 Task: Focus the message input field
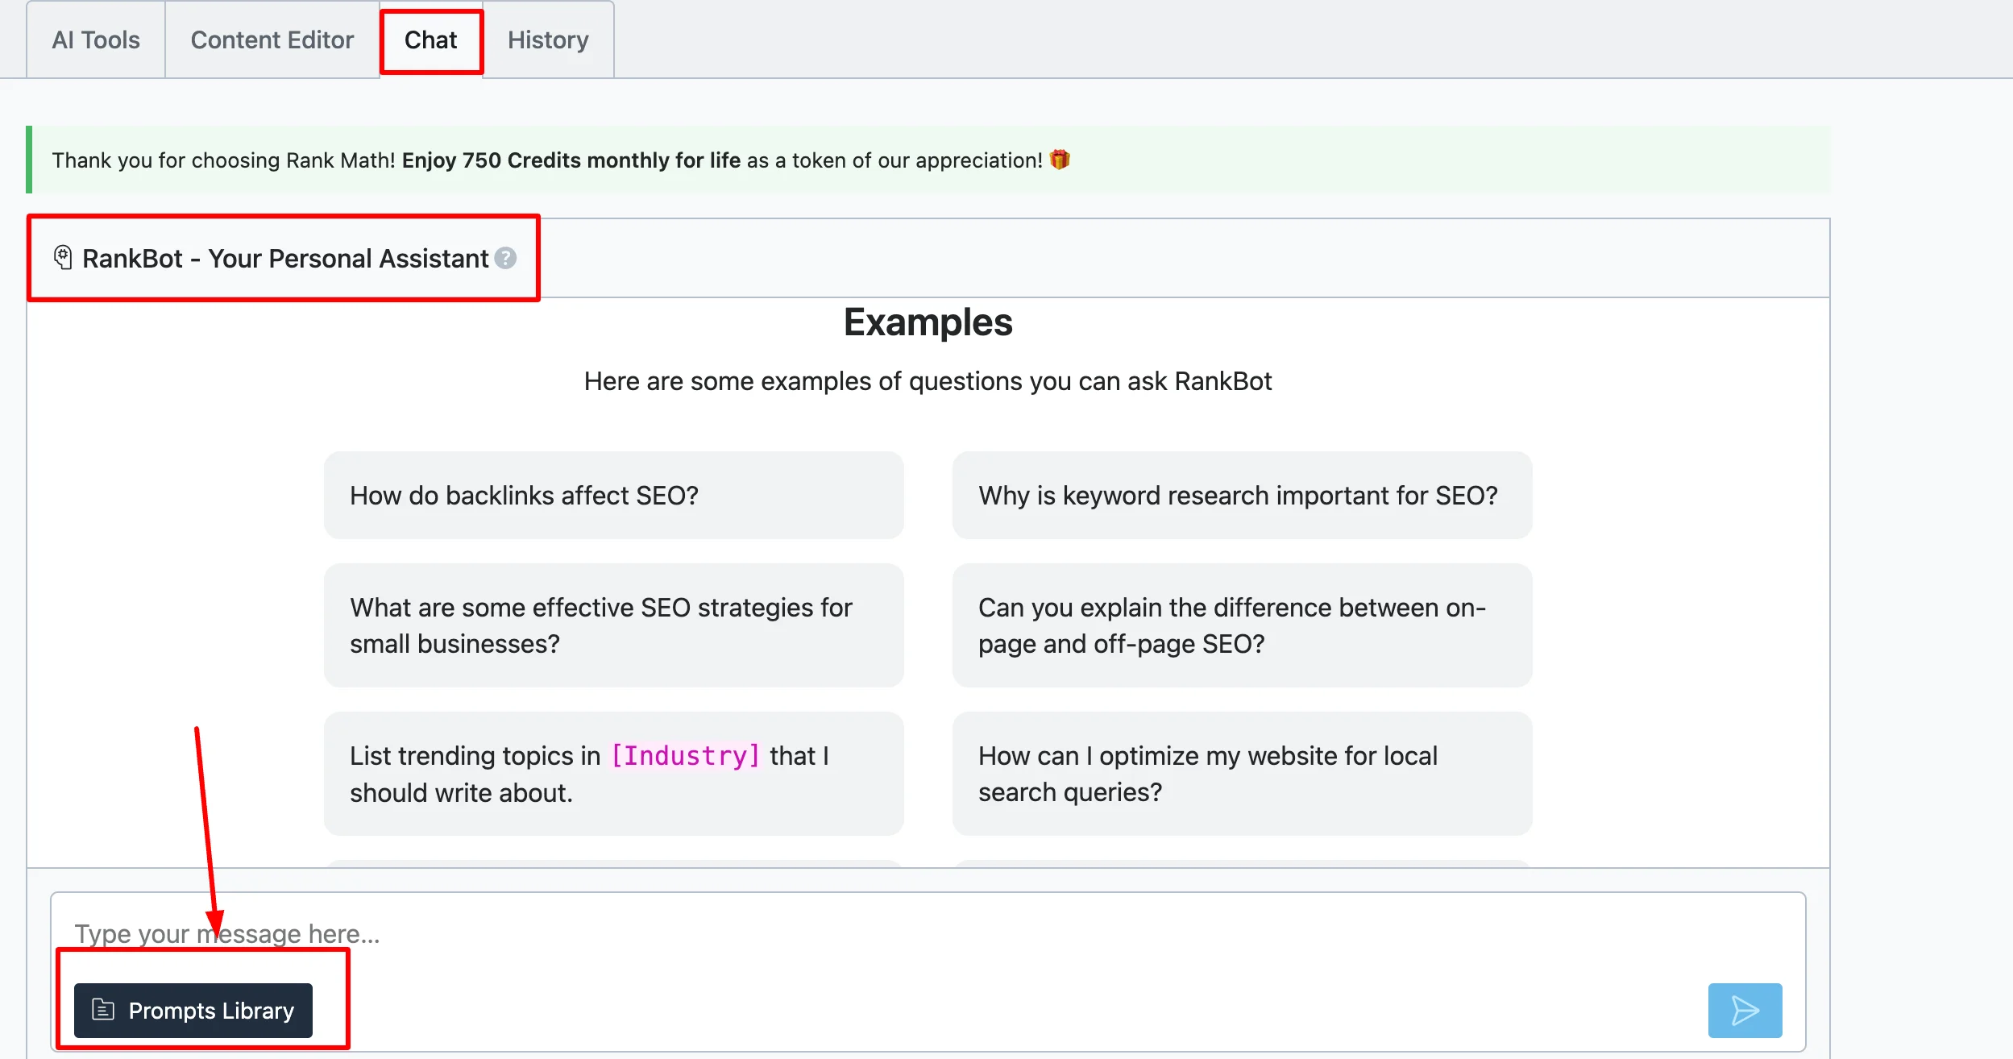806,933
